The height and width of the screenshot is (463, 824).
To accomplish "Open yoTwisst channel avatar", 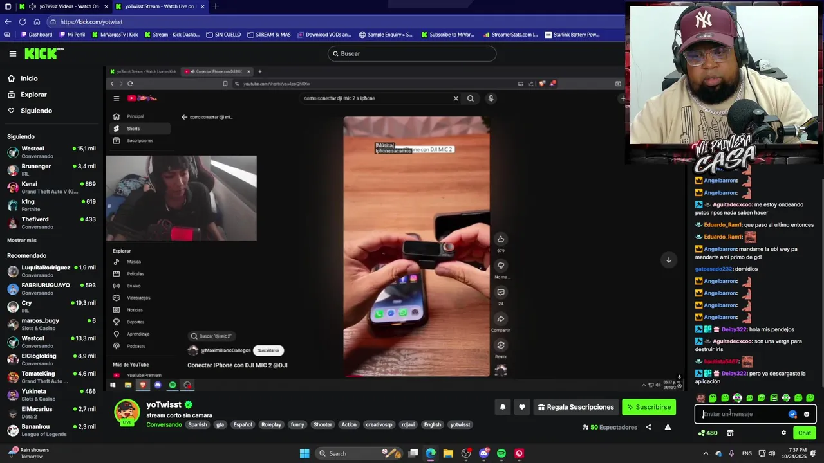I will point(127,412).
